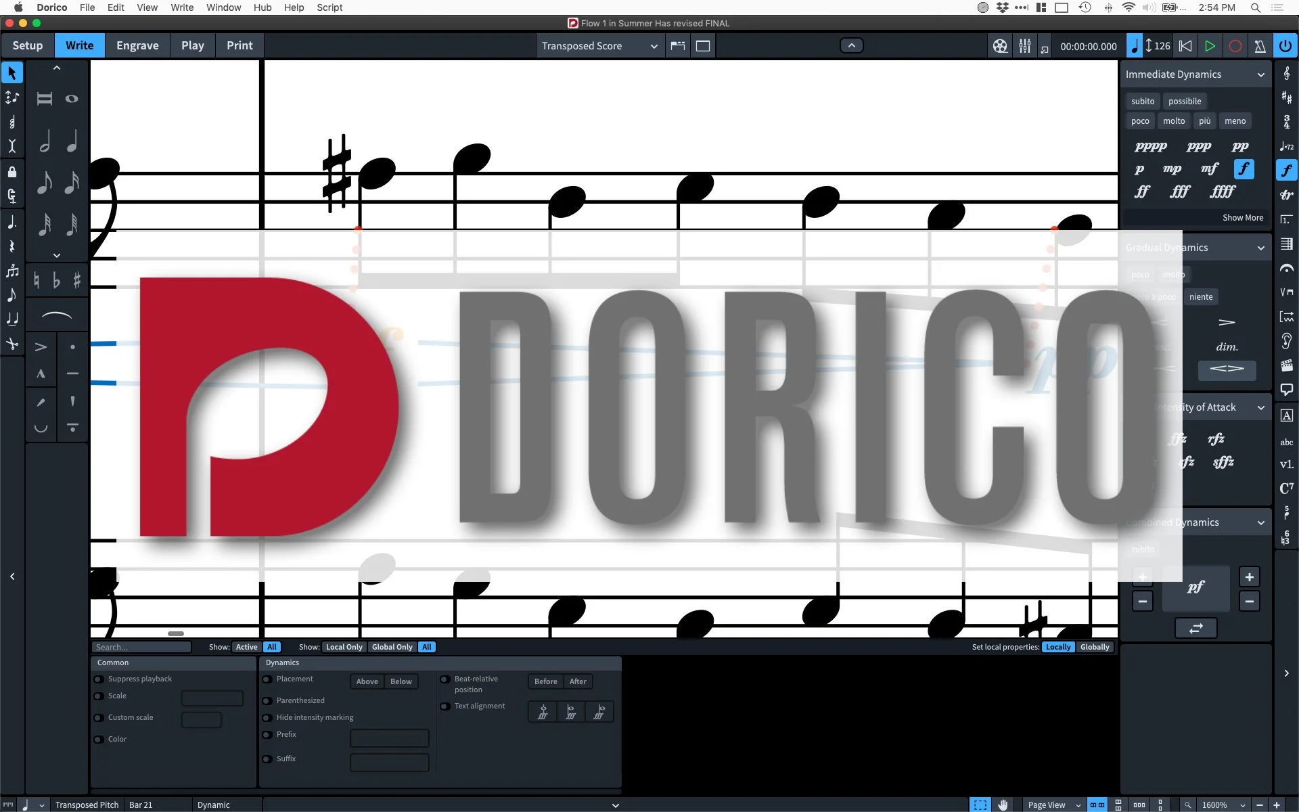The width and height of the screenshot is (1299, 812).
Task: Click the Record button in the toolbar
Action: coord(1235,46)
